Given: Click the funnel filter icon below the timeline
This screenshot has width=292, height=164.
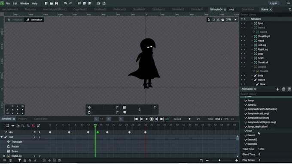Looking at the screenshot, I should tap(19, 160).
